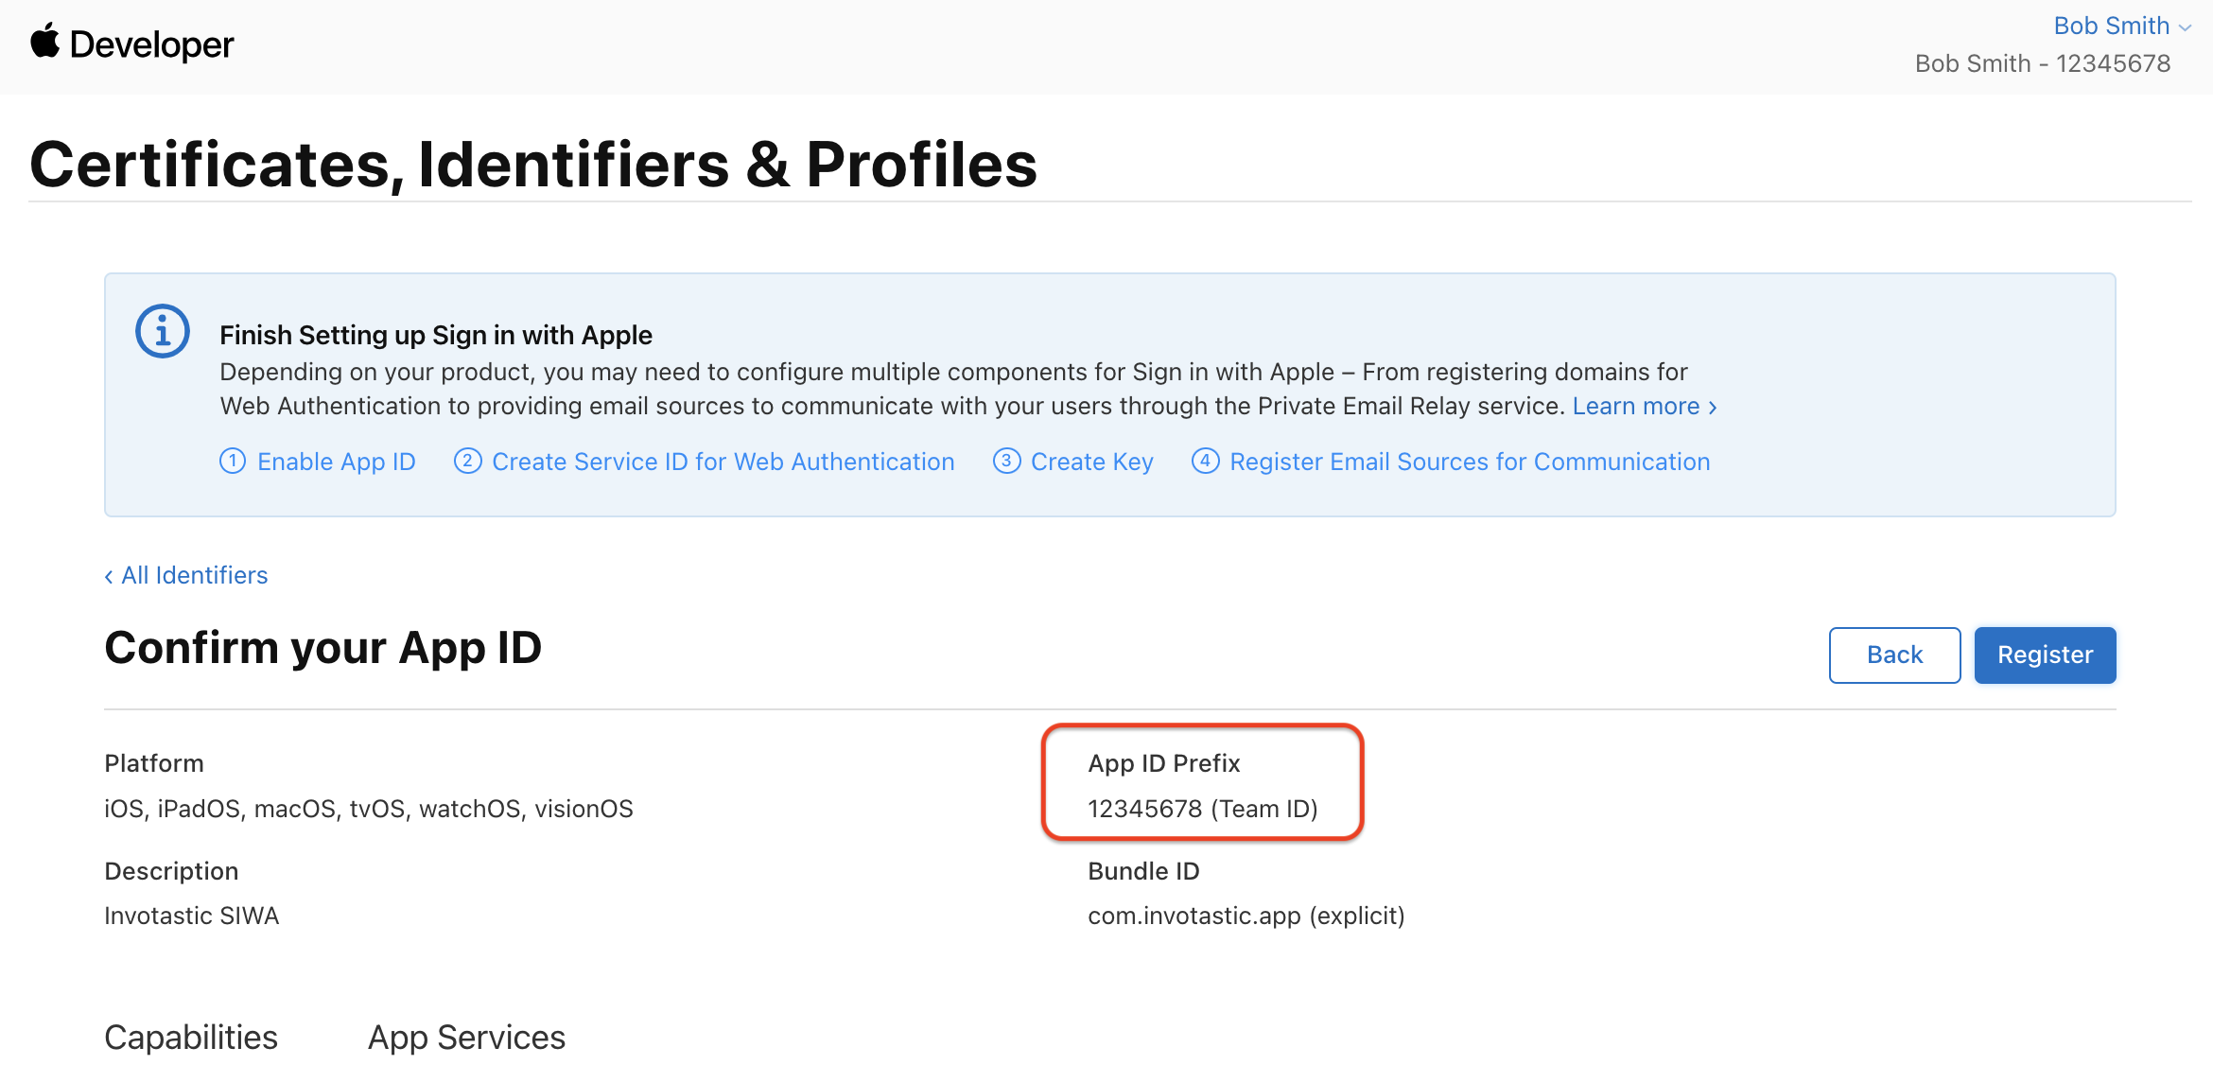Open the Create Key step link
This screenshot has height=1065, width=2213.
1073,462
